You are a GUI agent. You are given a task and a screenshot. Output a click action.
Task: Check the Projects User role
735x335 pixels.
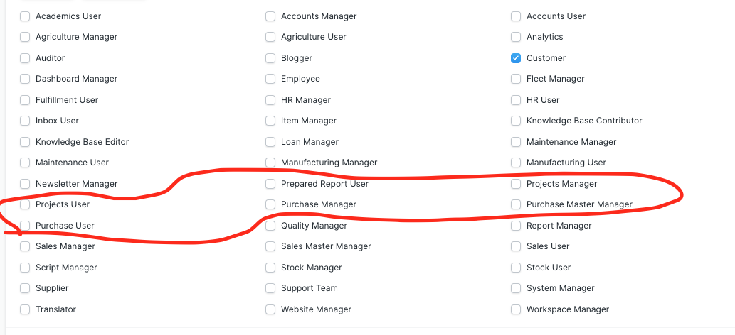click(25, 204)
